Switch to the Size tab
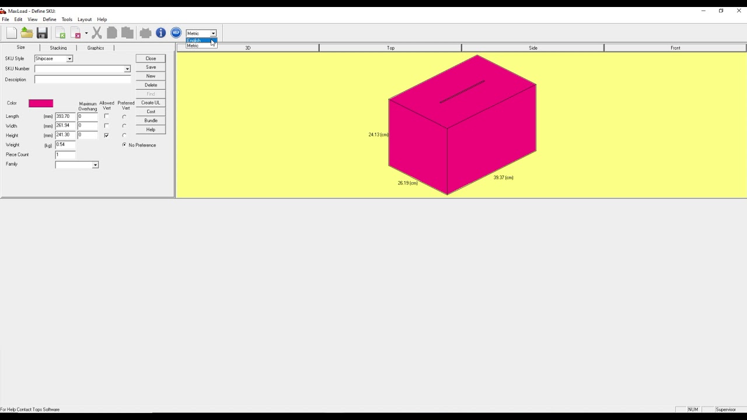The height and width of the screenshot is (420, 747). pyautogui.click(x=20, y=48)
